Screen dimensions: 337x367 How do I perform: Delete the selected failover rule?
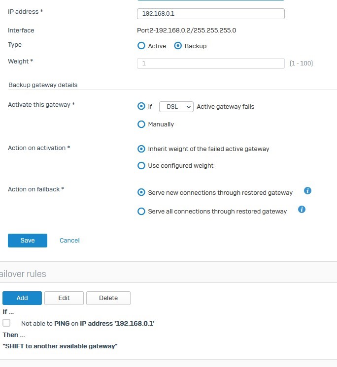108,298
